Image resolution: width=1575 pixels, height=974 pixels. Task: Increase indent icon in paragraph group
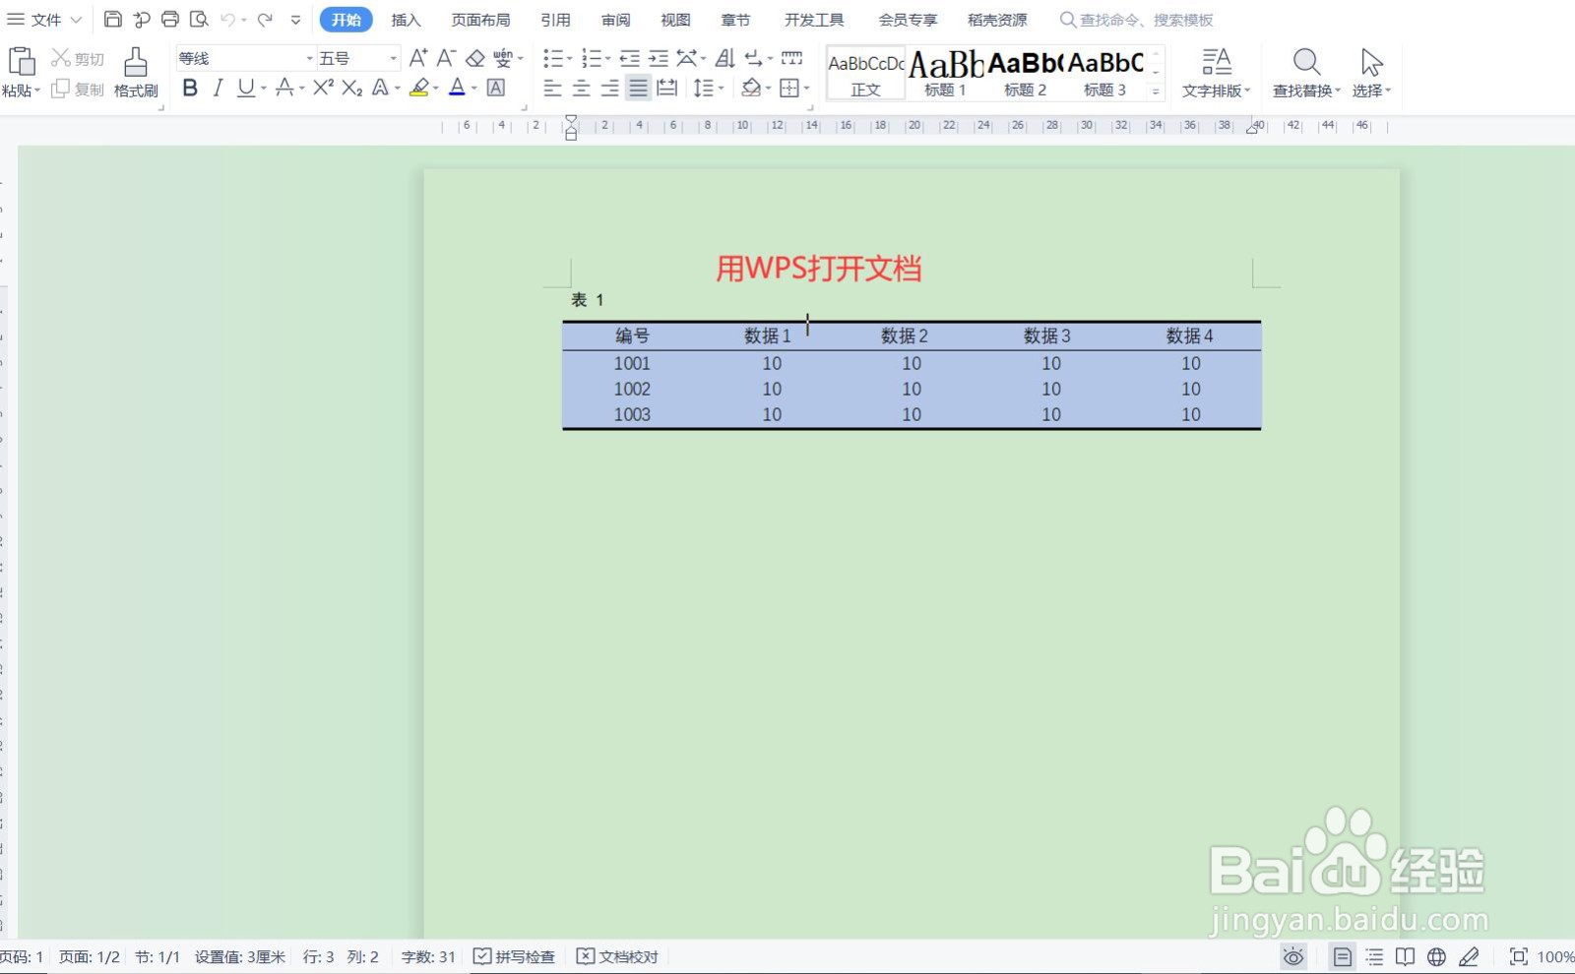(659, 58)
